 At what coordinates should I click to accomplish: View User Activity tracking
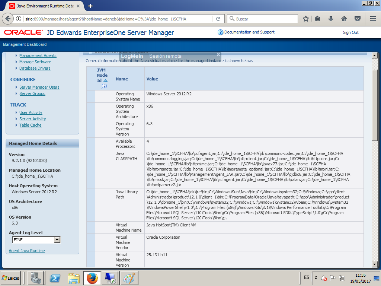pos(31,112)
